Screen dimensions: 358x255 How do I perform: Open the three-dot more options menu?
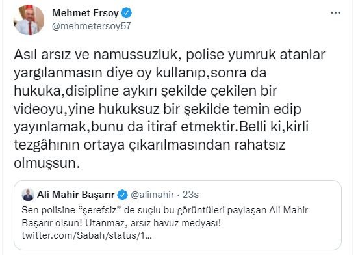tap(335, 13)
